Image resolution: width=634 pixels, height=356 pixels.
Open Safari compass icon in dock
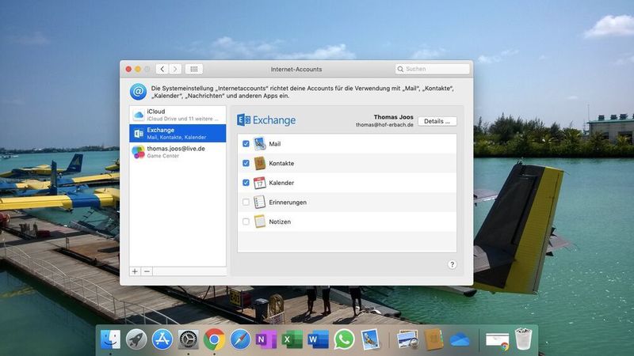(x=240, y=339)
